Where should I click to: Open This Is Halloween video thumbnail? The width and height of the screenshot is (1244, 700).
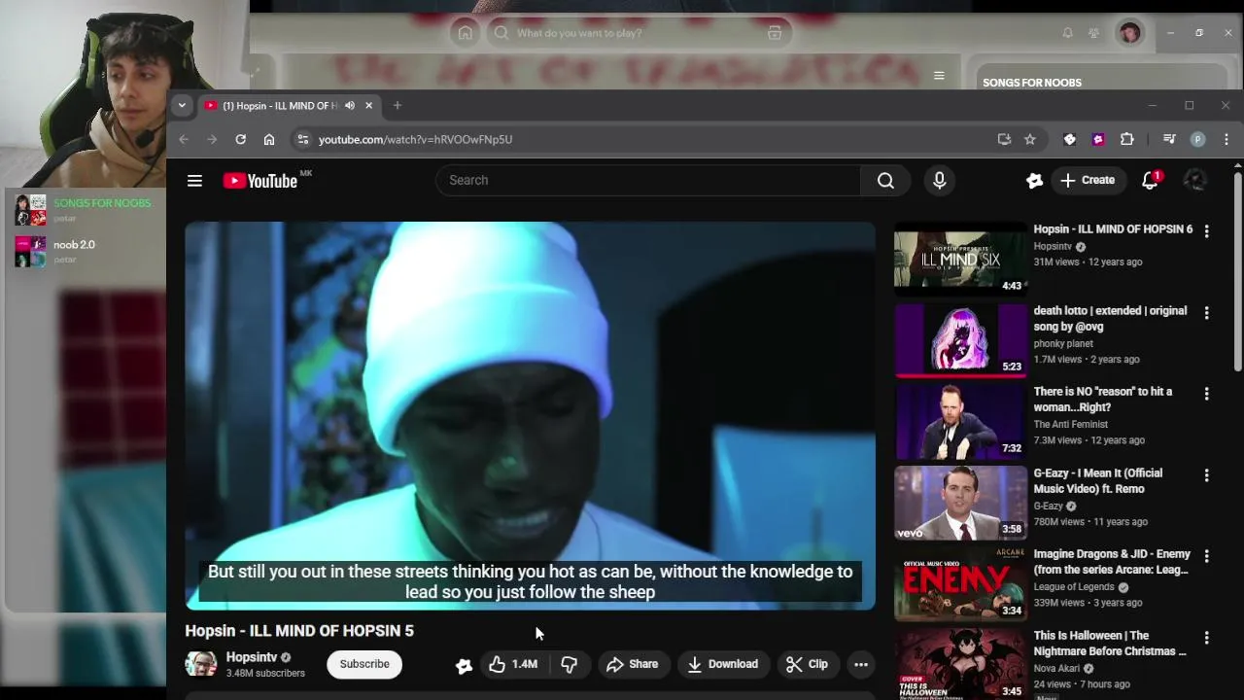click(x=960, y=664)
